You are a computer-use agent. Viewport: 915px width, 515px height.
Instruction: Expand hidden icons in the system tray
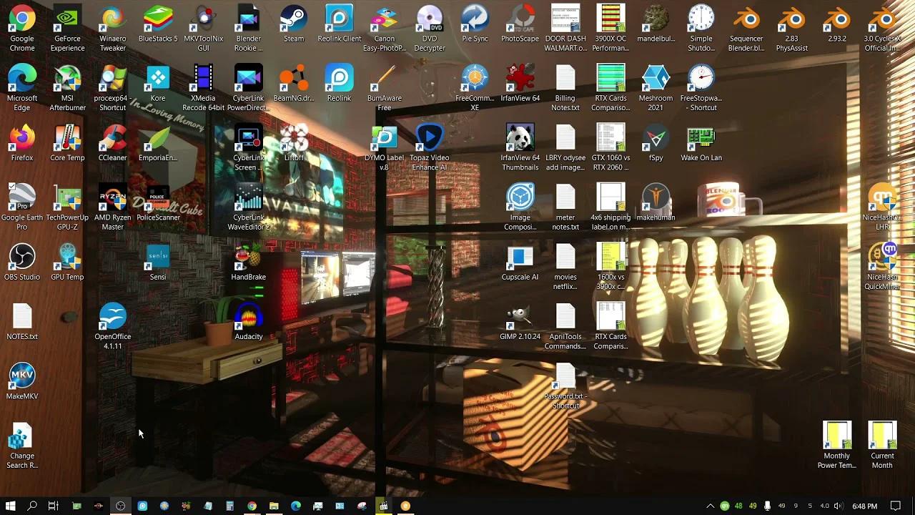[711, 506]
